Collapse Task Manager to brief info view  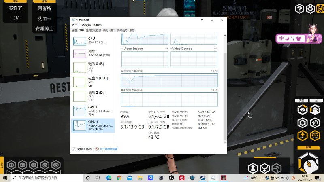point(84,149)
